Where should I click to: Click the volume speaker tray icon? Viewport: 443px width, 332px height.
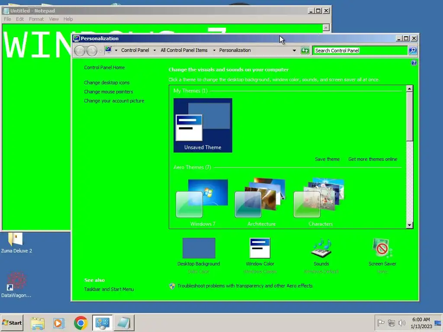[x=401, y=322]
